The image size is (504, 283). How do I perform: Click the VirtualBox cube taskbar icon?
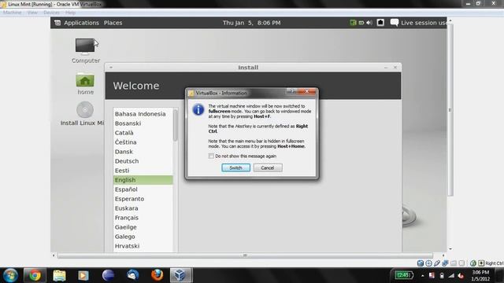pyautogui.click(x=180, y=275)
